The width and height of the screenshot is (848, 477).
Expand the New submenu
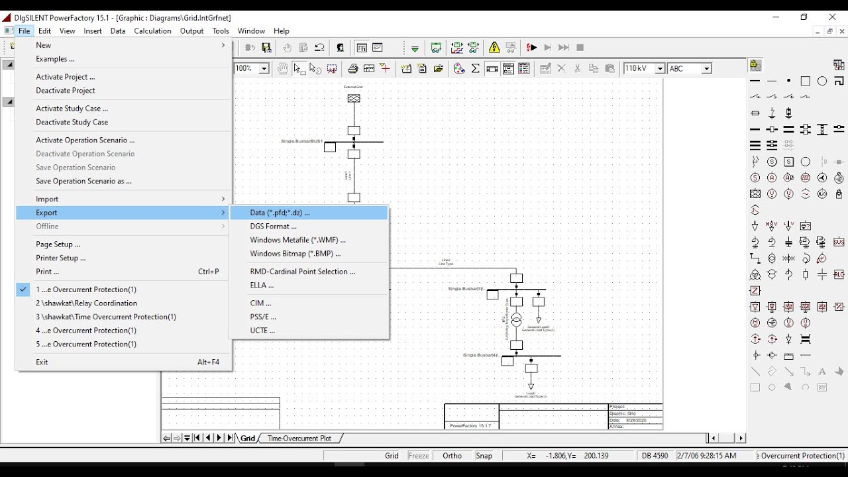(124, 45)
